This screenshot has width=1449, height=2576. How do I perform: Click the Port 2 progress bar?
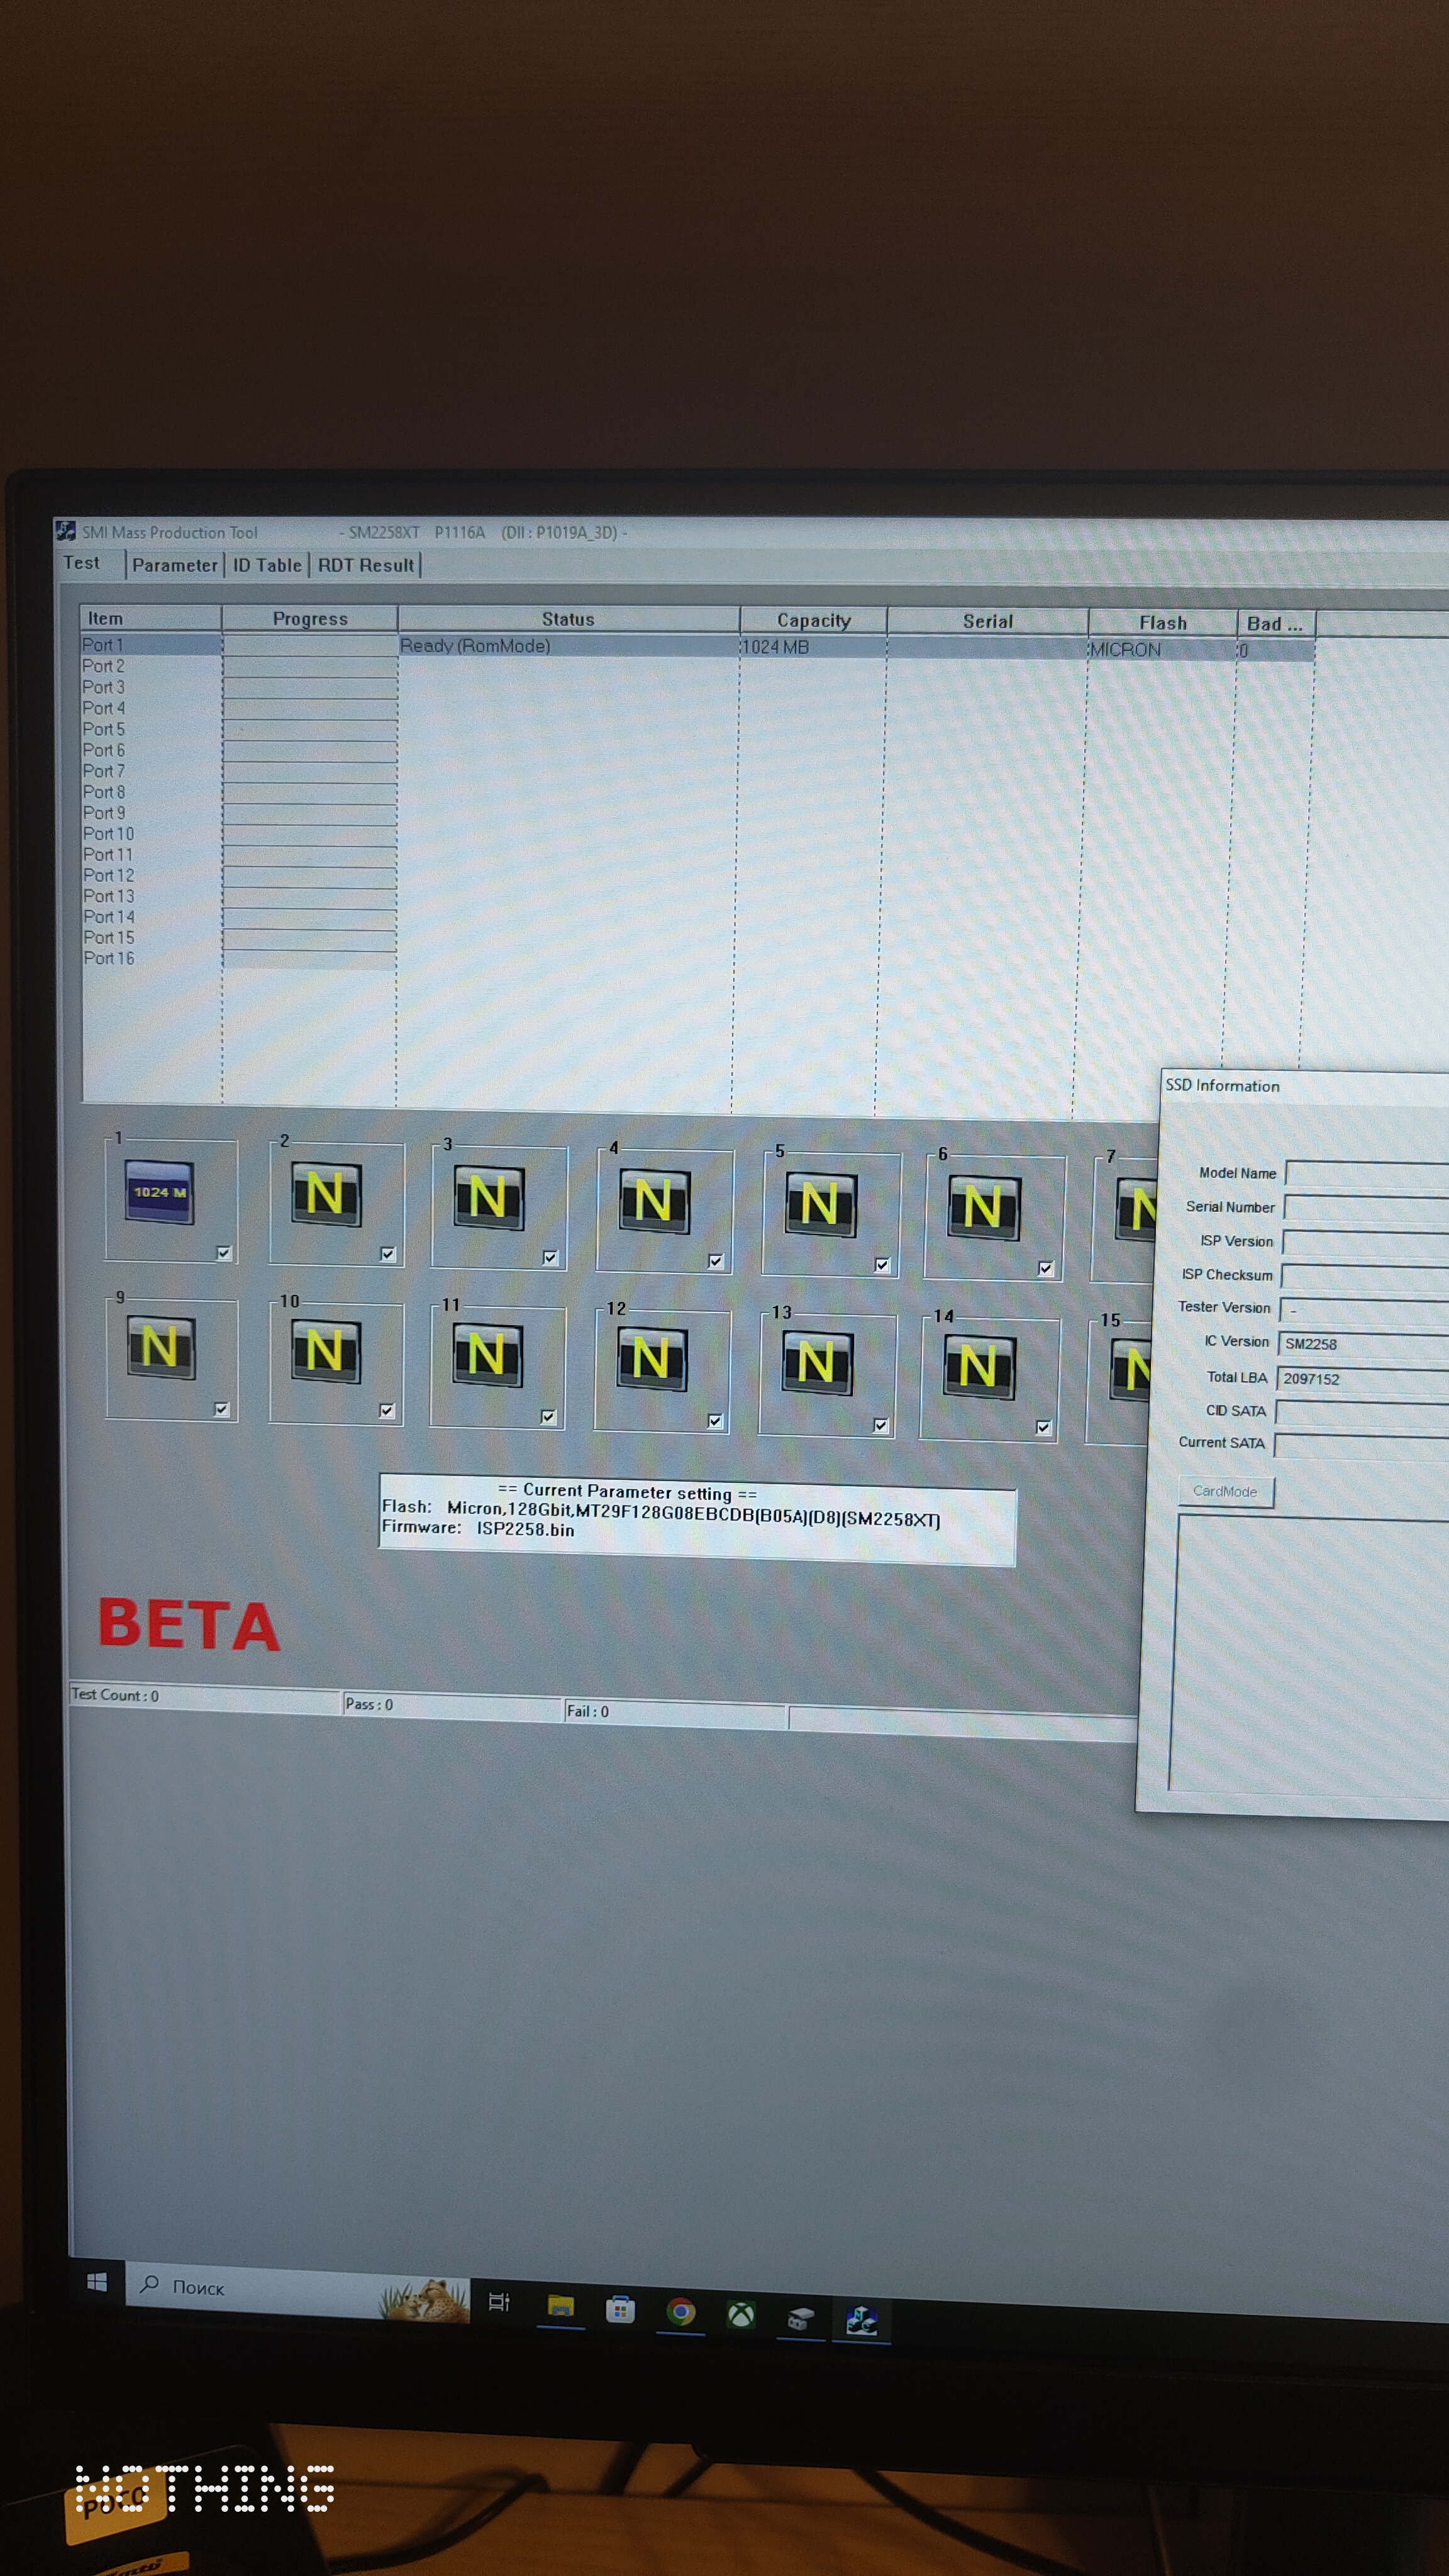click(310, 666)
